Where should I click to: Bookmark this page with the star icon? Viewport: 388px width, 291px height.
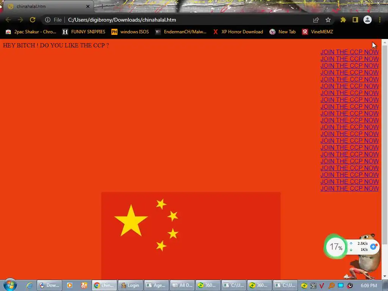tap(328, 20)
